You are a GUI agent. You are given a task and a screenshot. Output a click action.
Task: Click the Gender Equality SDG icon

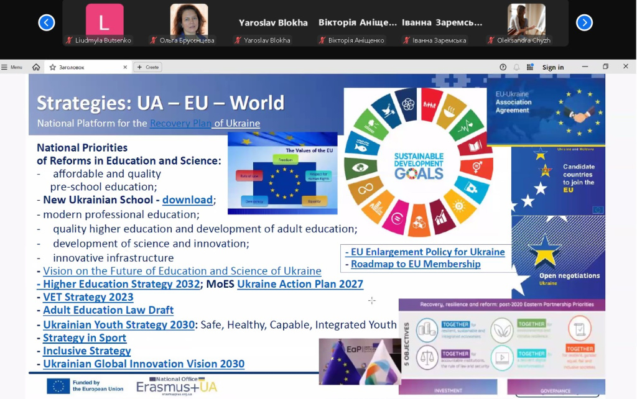[477, 167]
